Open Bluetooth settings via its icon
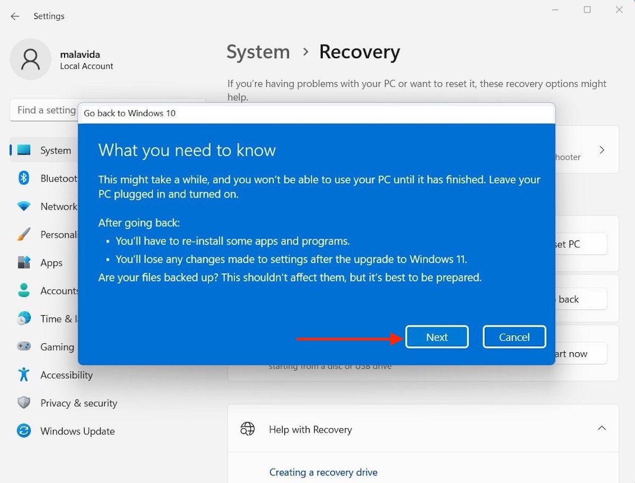 (x=24, y=178)
